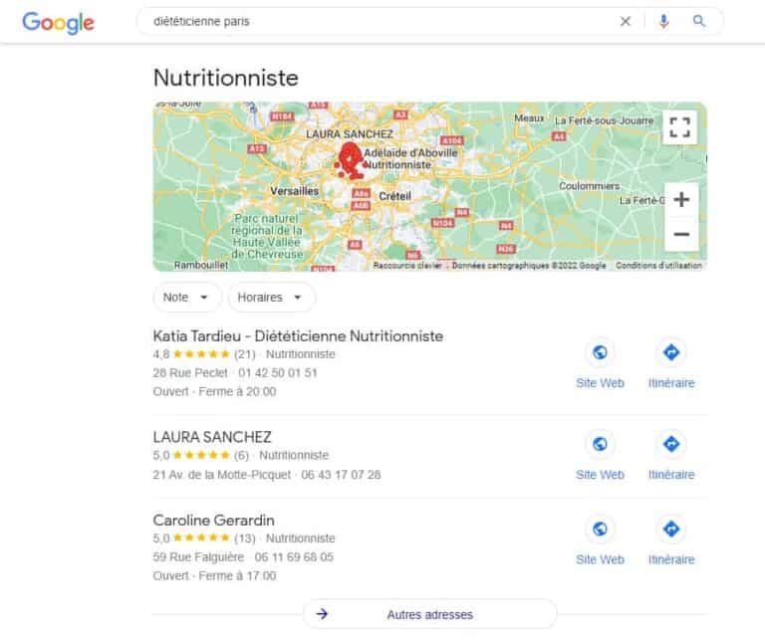Open Caroline Gerardin's Site Web globe icon
Viewport: 765px width, 641px height.
[600, 529]
